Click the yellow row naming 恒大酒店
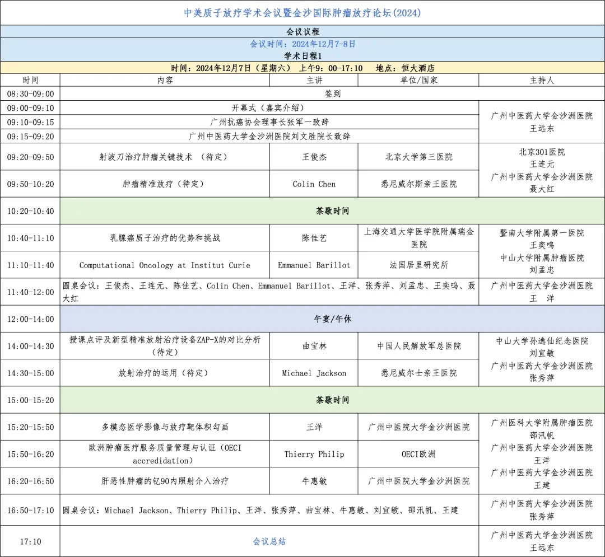Viewport: 605px width, 557px height. coord(302,68)
